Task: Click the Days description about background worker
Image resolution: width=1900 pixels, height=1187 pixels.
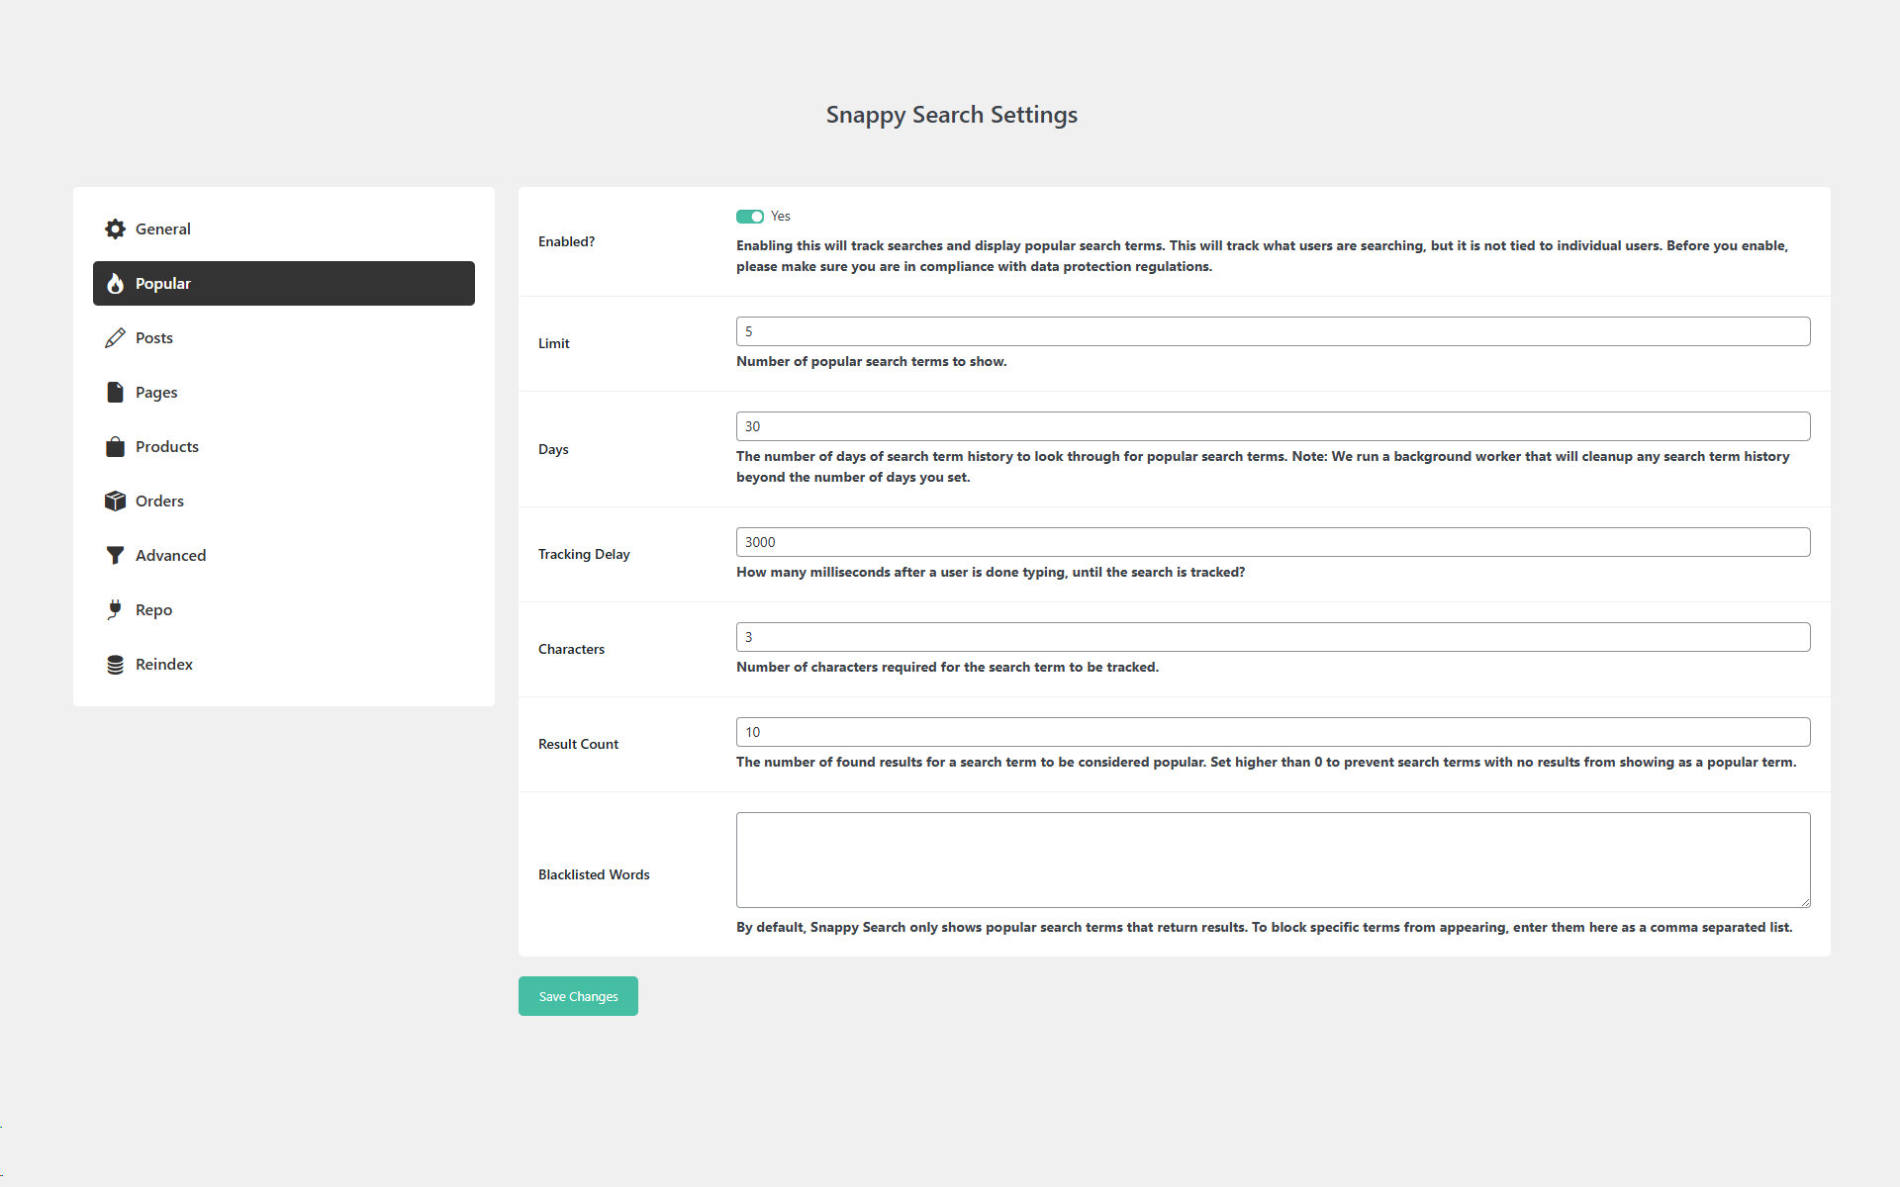Action: pos(1263,467)
